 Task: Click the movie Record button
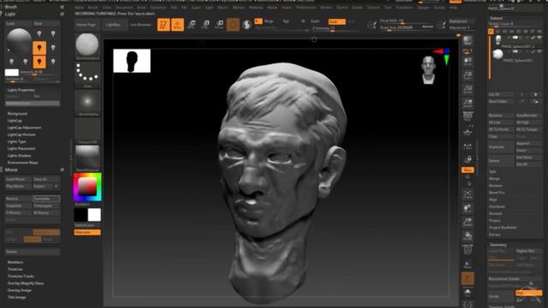pos(18,198)
